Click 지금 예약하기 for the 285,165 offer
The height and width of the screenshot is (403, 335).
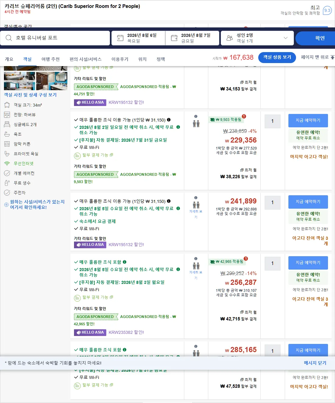click(x=308, y=350)
